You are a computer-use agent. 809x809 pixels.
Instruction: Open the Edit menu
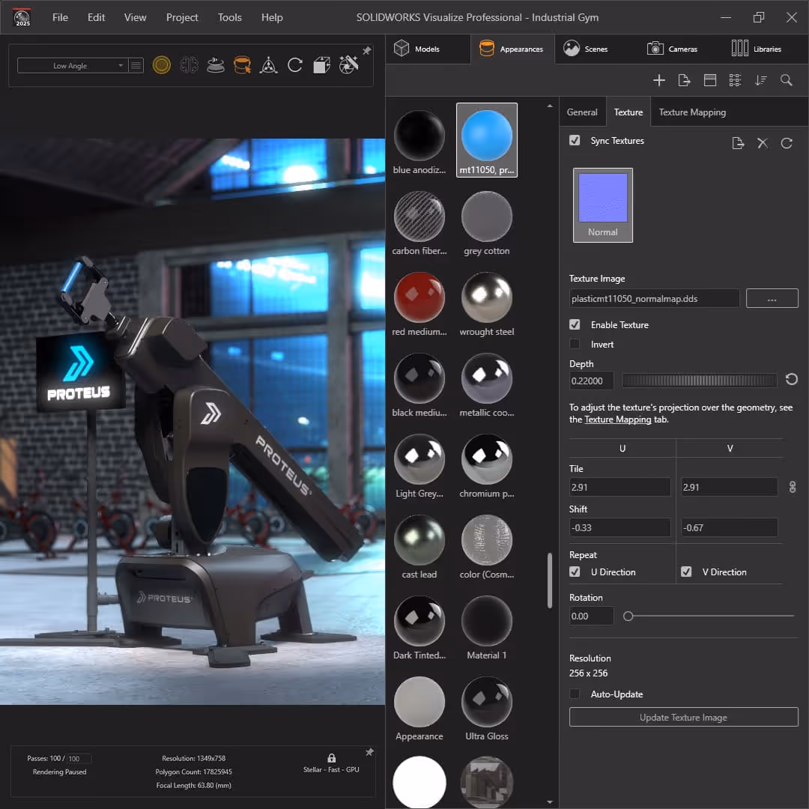click(x=96, y=17)
